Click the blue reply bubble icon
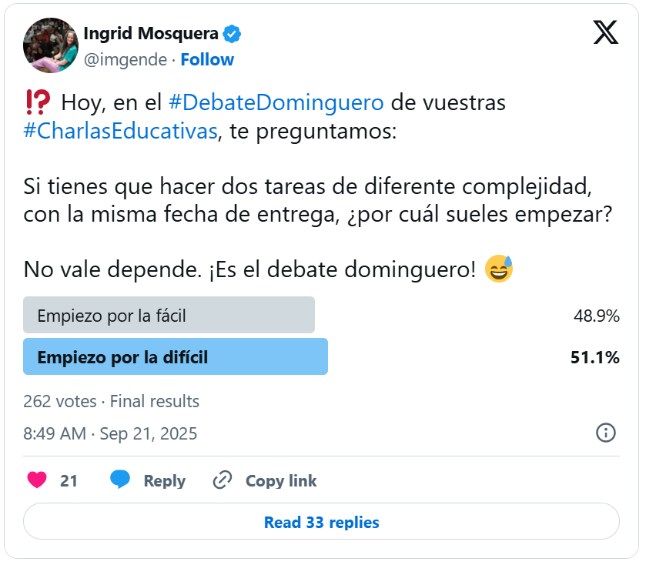646x565 pixels. pyautogui.click(x=119, y=480)
